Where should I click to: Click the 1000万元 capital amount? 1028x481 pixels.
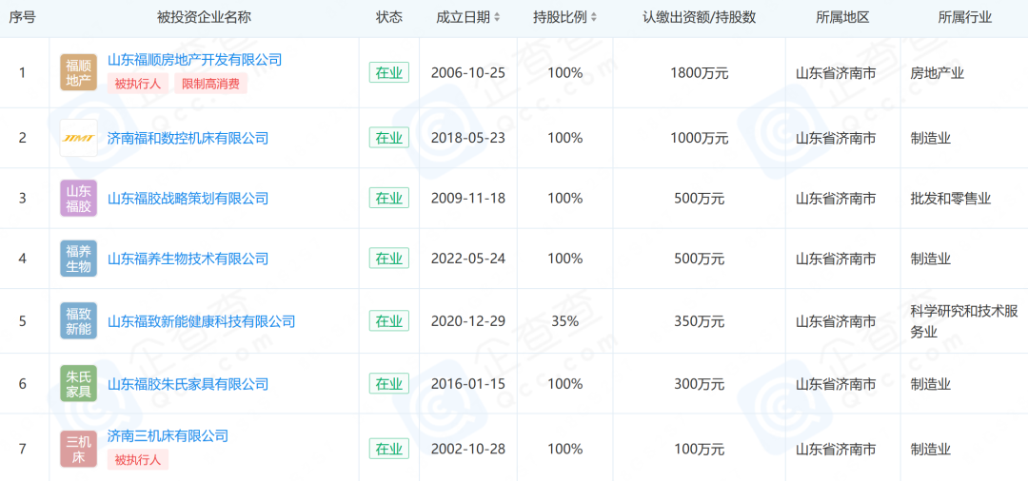pos(699,138)
